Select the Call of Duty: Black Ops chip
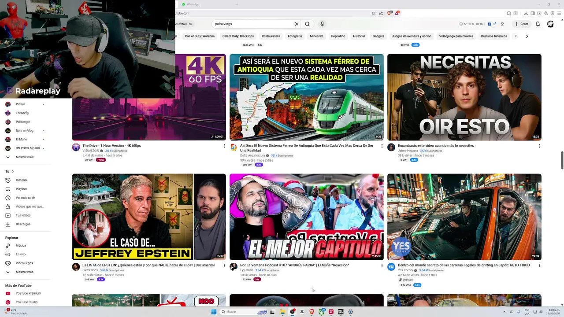Image resolution: width=564 pixels, height=317 pixels. (238, 36)
